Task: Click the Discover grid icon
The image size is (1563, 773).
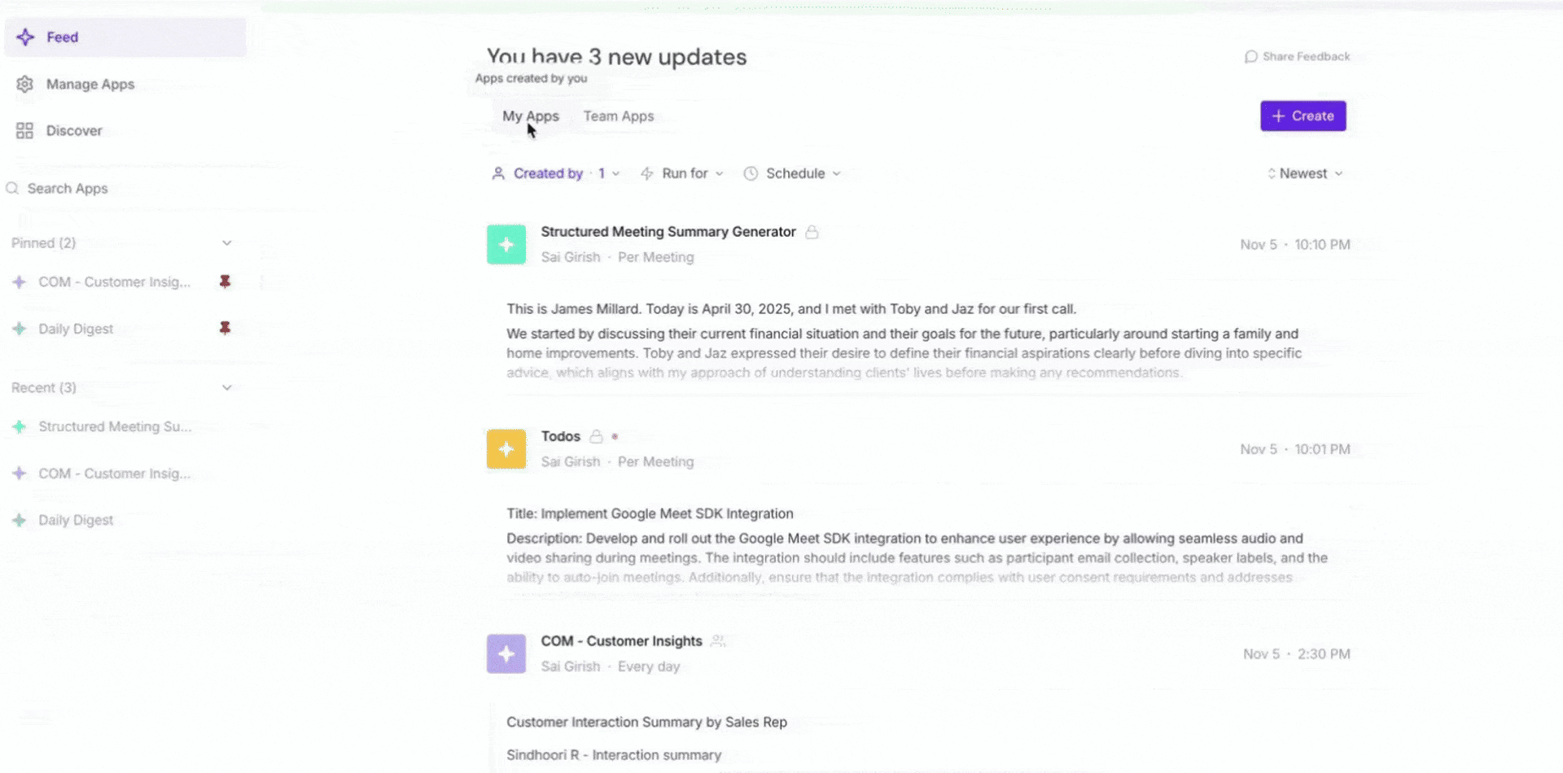Action: pos(25,130)
